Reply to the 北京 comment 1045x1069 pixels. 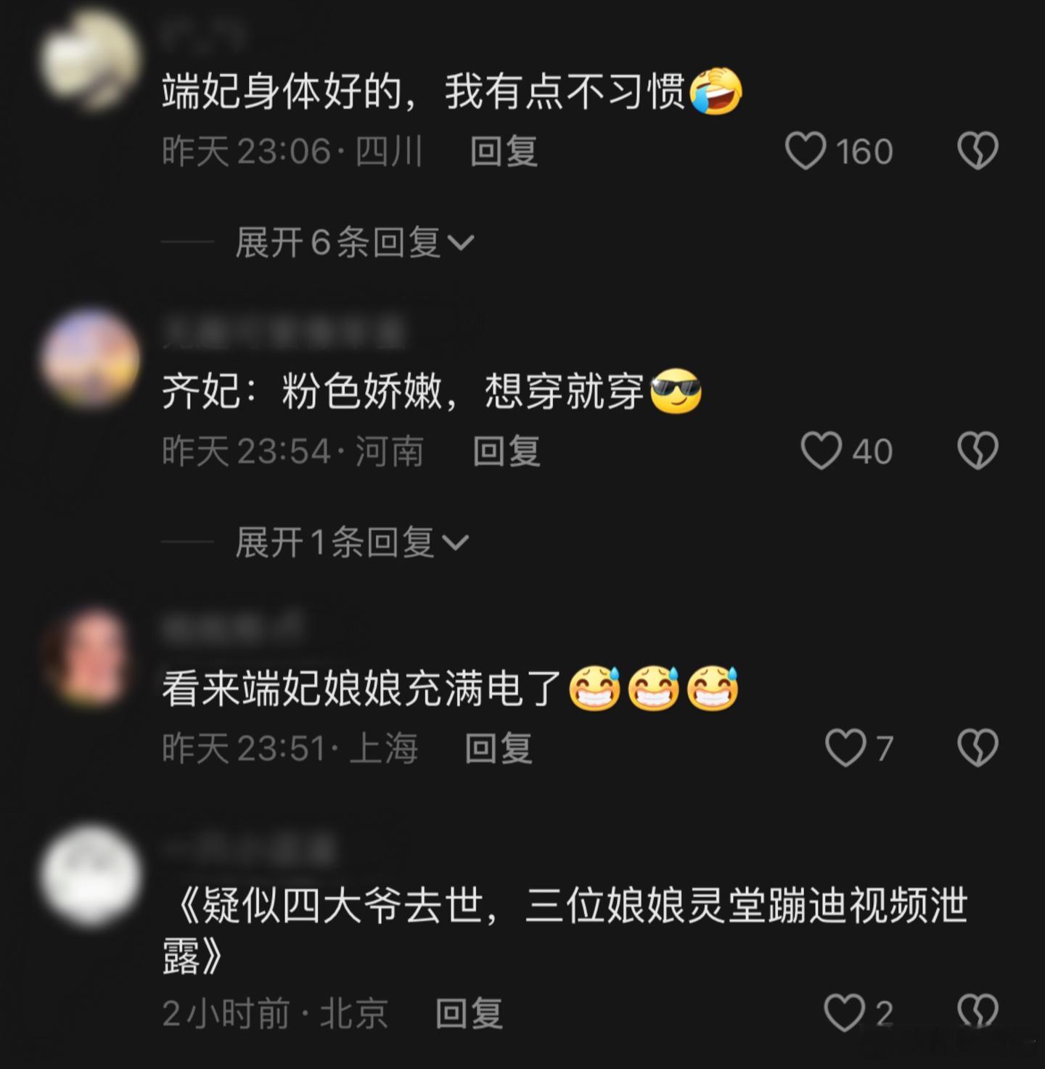469,1013
